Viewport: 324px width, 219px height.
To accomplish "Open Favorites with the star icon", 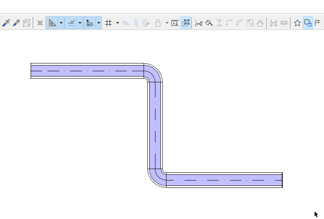I will (297, 23).
